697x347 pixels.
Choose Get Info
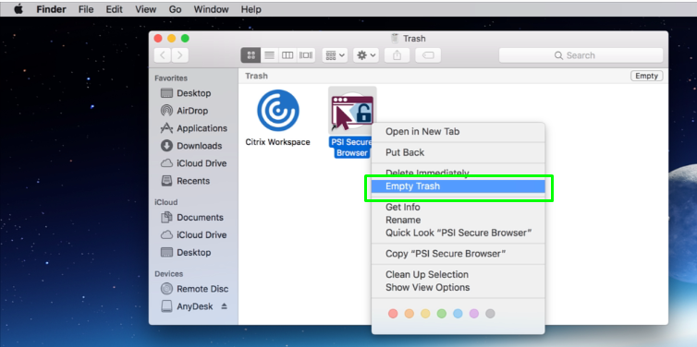[458, 208]
